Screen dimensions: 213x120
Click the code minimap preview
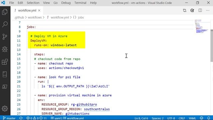202,26
